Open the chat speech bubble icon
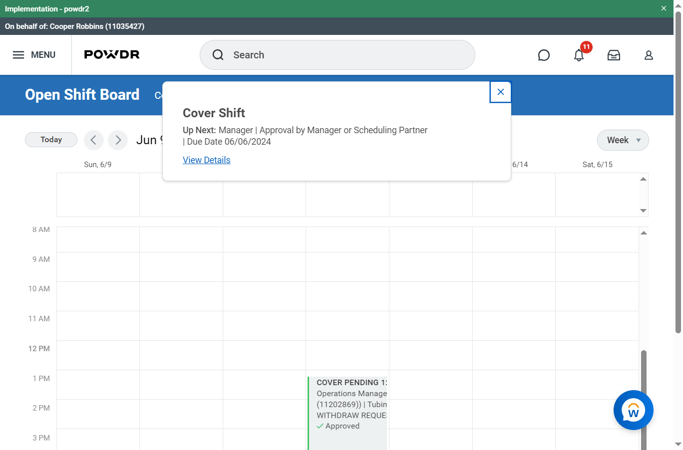This screenshot has width=683, height=450. [x=544, y=55]
